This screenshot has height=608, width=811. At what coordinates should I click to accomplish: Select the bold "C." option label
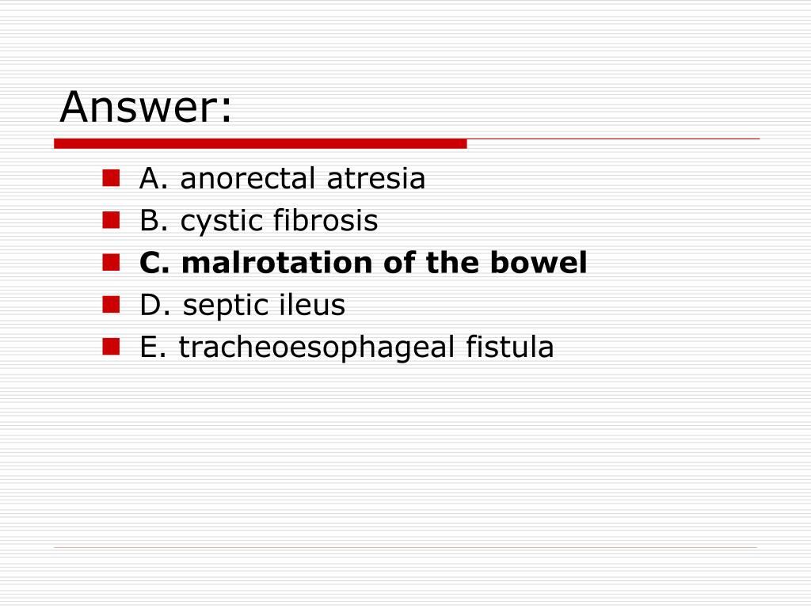[154, 263]
